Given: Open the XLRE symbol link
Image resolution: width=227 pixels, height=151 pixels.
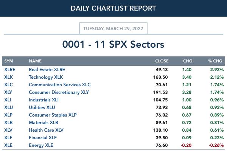Looking at the screenshot, I should (10, 70).
